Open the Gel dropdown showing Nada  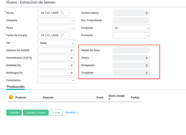pyautogui.click(x=56, y=43)
